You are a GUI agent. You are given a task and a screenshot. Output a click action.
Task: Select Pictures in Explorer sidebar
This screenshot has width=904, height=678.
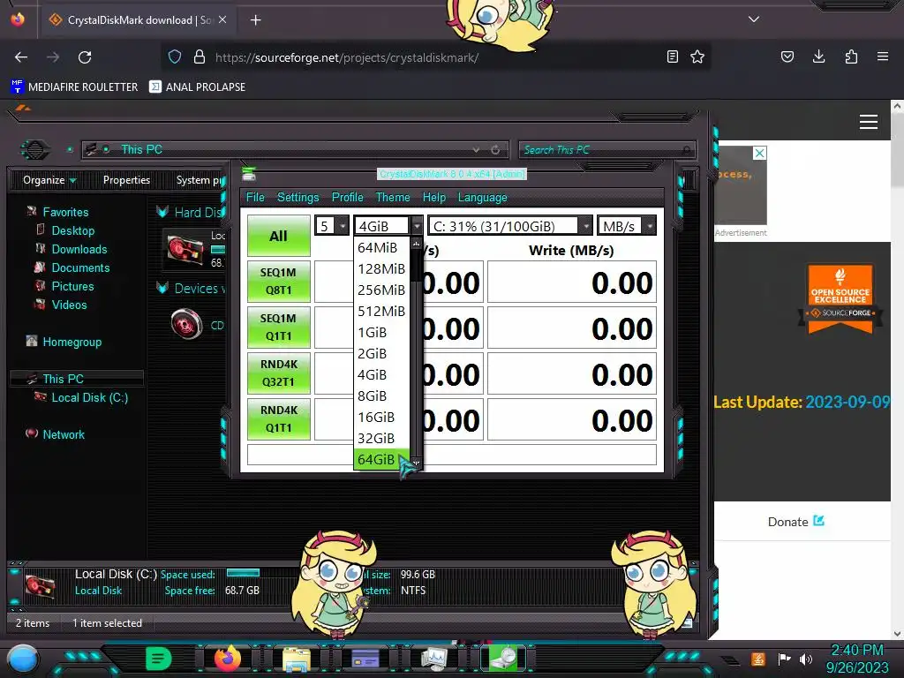[x=72, y=286]
